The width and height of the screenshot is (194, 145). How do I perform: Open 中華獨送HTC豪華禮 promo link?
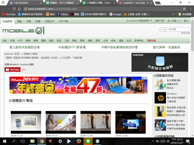tap(72, 47)
